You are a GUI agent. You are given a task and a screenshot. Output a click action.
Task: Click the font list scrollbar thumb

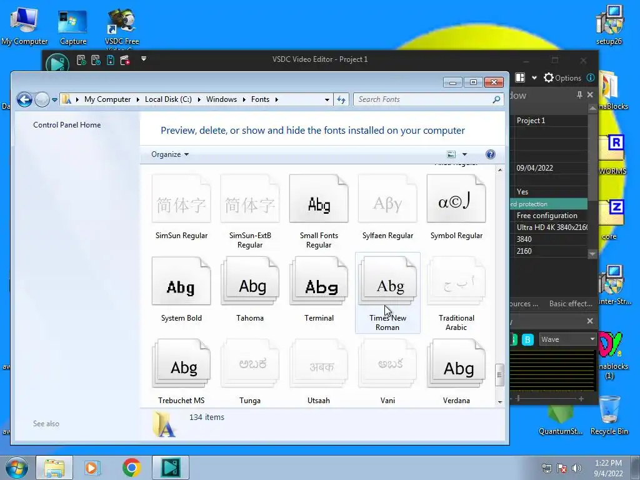(499, 375)
